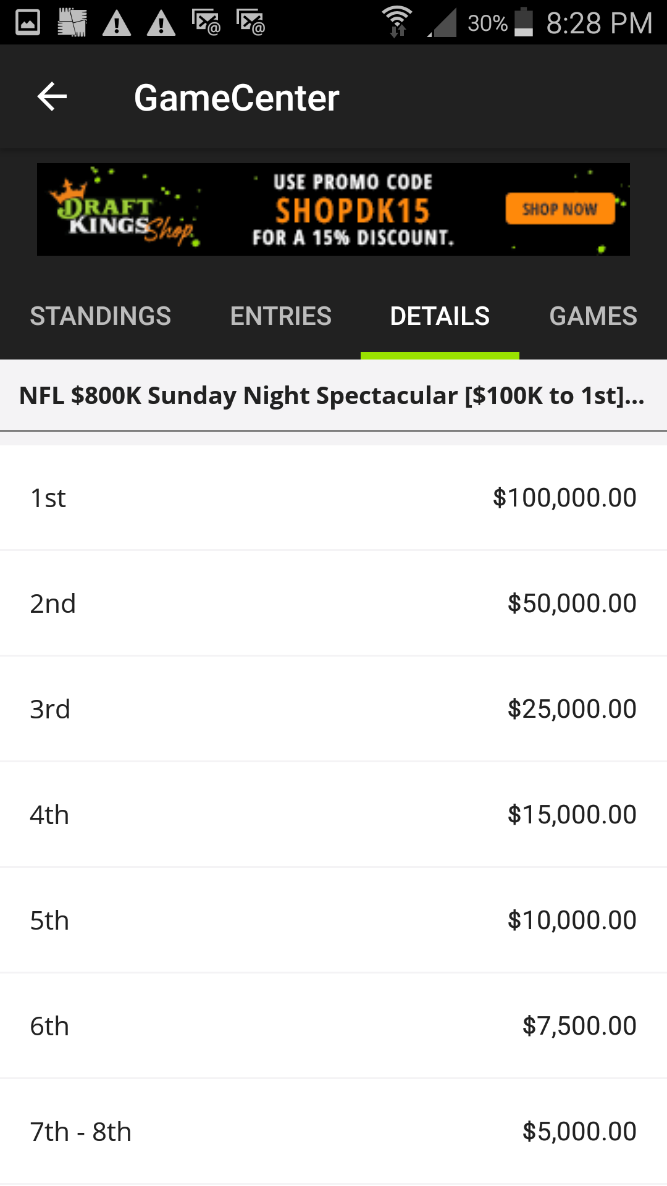Image resolution: width=667 pixels, height=1186 pixels.
Task: Click the SHOP NOW button
Action: pyautogui.click(x=560, y=209)
